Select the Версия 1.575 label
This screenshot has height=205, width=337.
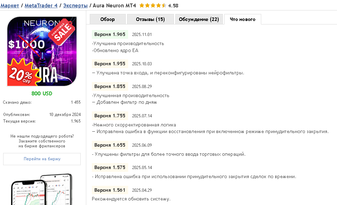point(110,168)
